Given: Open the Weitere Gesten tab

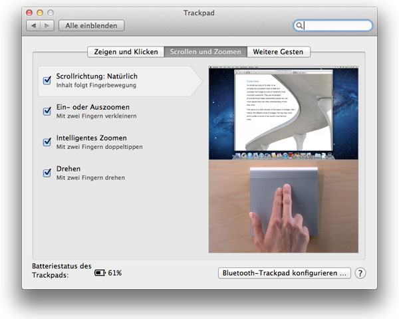Looking at the screenshot, I should click(x=277, y=52).
